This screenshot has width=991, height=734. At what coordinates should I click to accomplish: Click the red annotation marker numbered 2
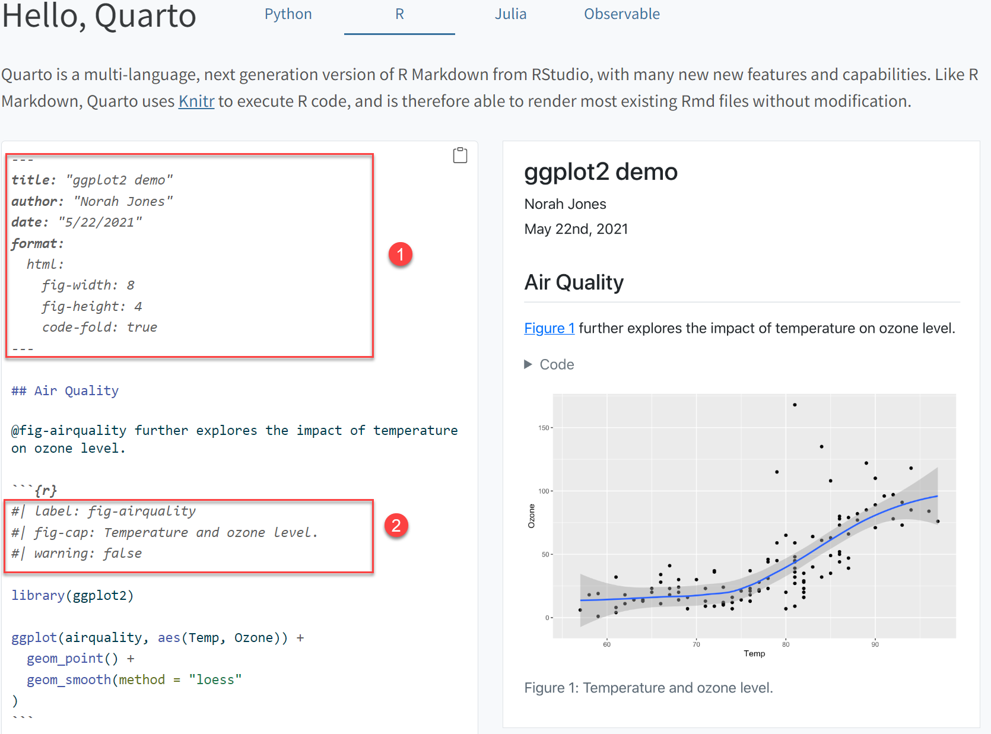[x=396, y=526]
